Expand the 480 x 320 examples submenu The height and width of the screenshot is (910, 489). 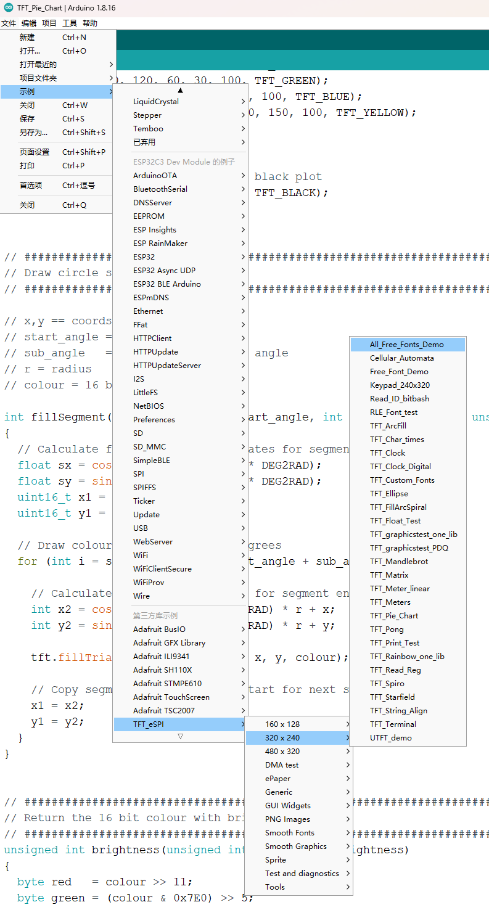coord(282,751)
